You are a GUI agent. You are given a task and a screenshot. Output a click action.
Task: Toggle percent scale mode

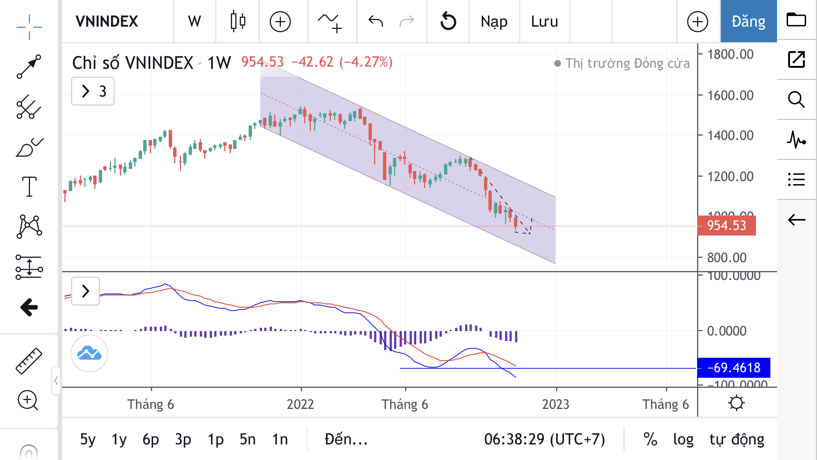650,440
